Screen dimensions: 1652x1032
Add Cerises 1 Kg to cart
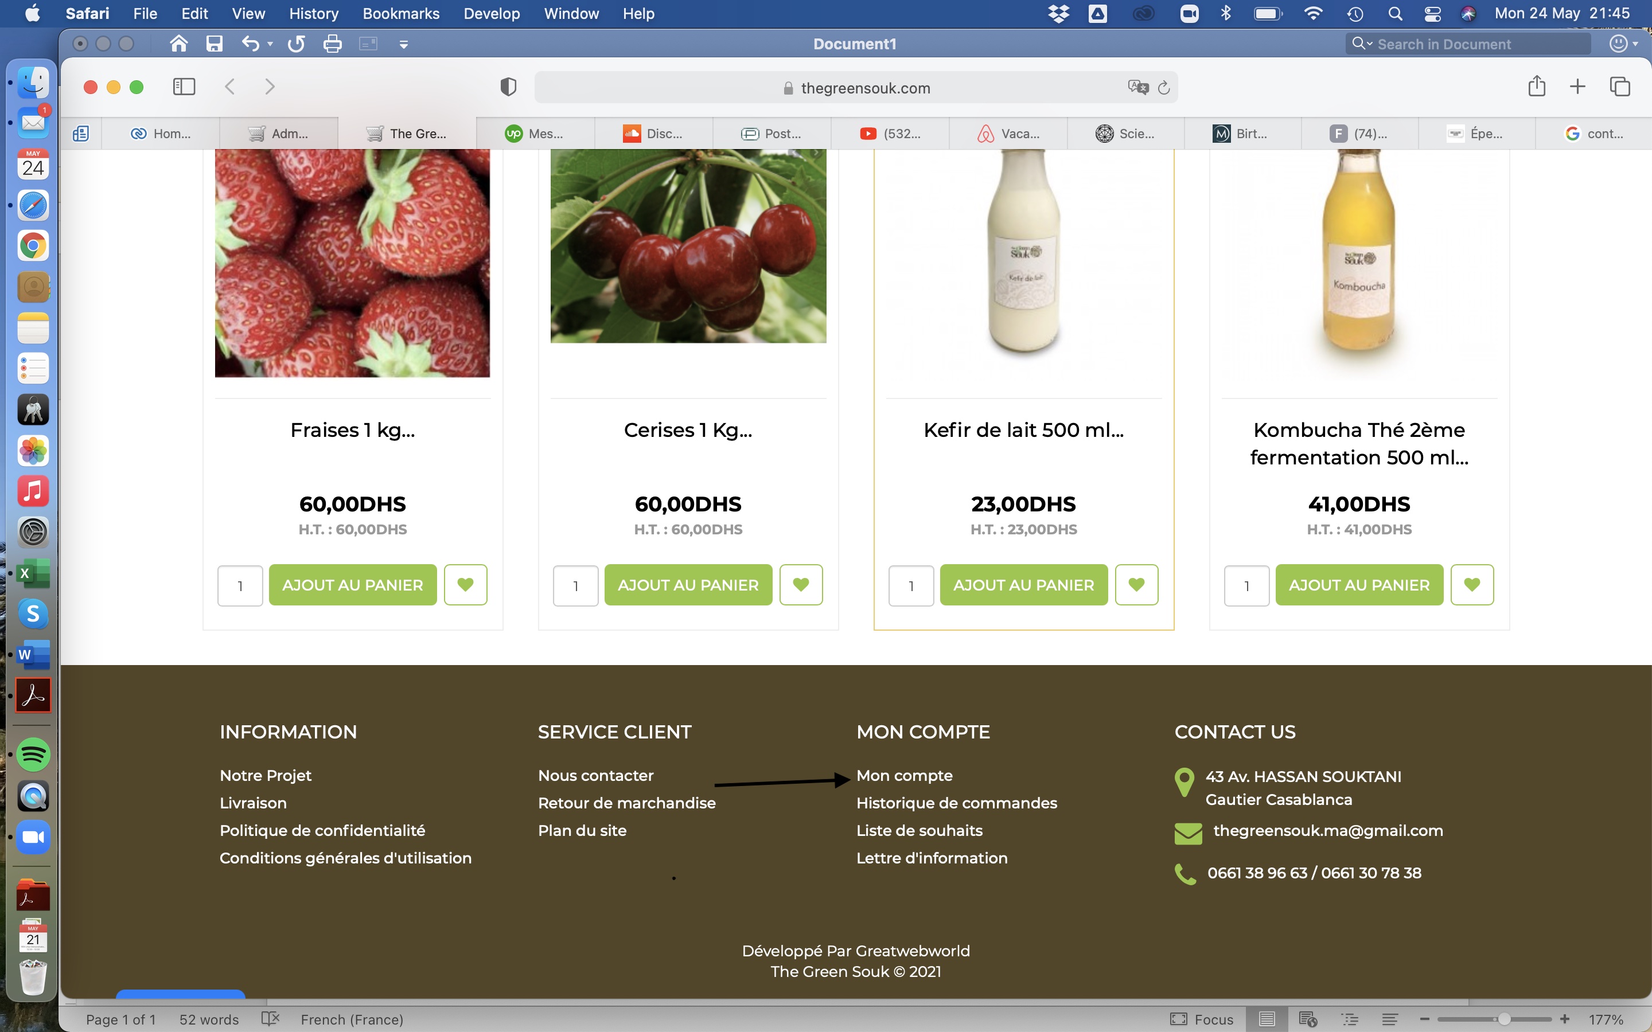coord(688,585)
